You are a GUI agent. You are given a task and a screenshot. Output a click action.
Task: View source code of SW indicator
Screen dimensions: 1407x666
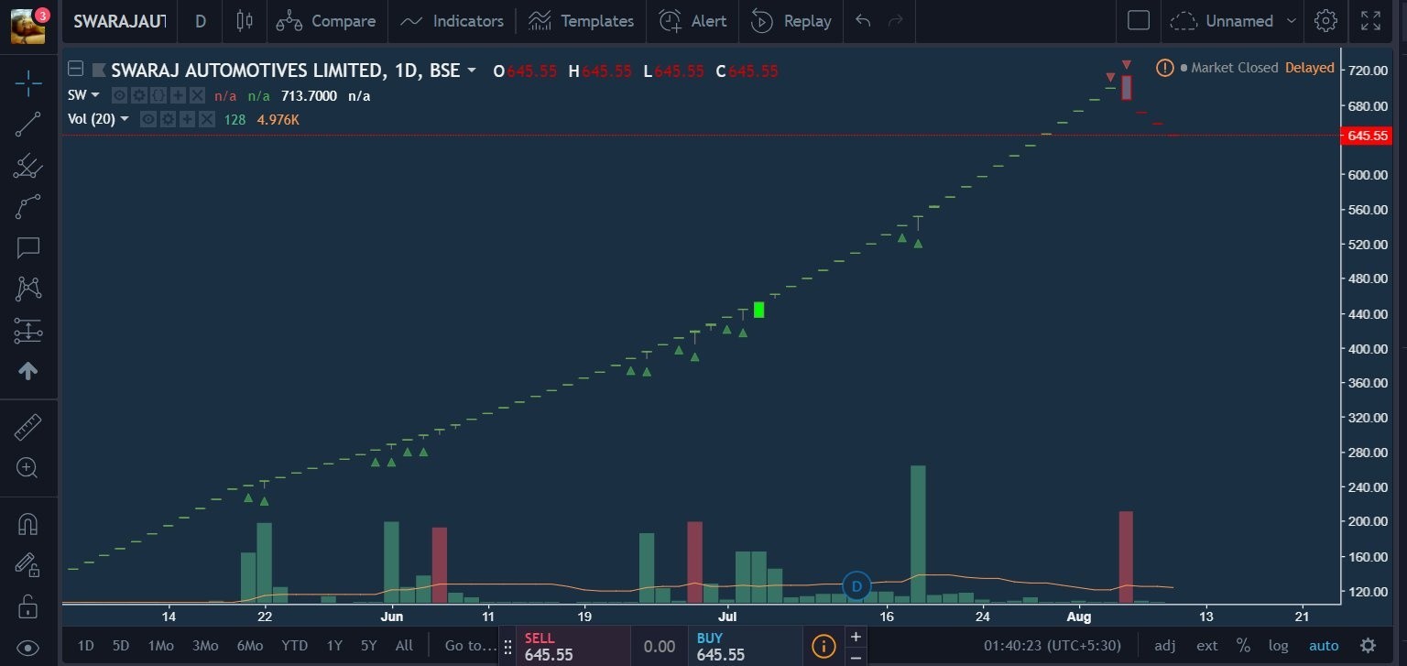tap(158, 95)
